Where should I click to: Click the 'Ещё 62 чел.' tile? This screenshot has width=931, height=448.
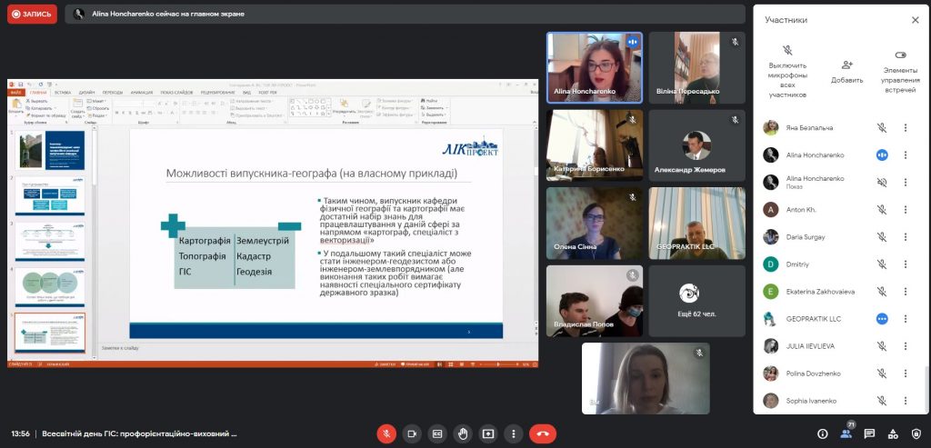[x=696, y=301]
